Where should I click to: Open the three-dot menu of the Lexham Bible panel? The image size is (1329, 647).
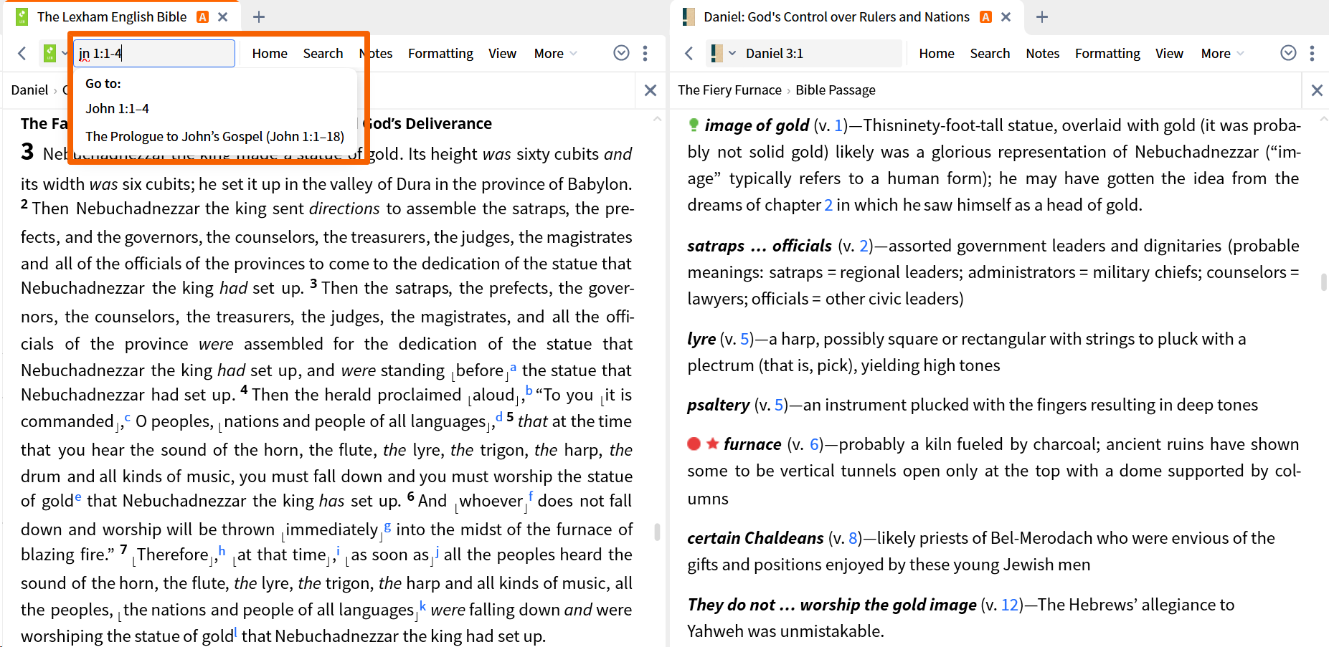coord(645,53)
